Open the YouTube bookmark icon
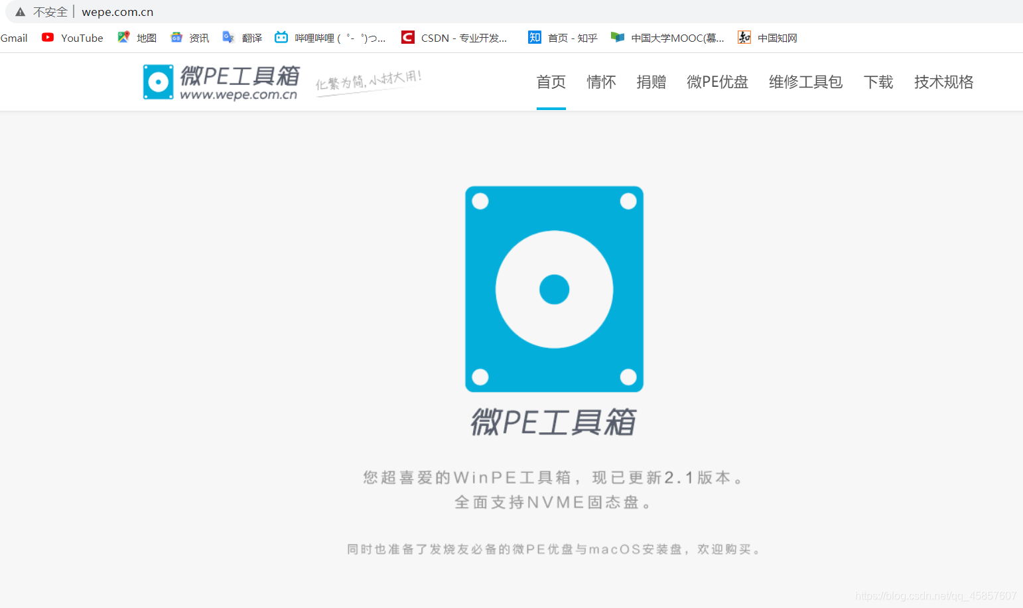The width and height of the screenshot is (1023, 608). [48, 37]
